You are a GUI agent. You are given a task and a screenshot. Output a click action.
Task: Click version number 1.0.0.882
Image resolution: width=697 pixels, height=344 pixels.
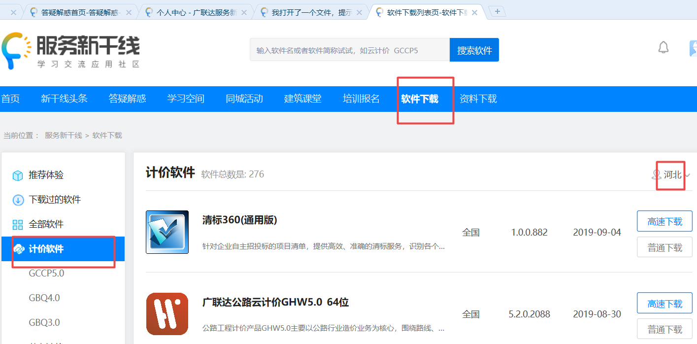(530, 232)
